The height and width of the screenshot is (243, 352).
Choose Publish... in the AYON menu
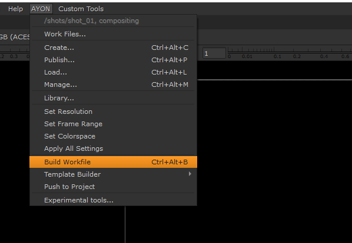click(114, 60)
